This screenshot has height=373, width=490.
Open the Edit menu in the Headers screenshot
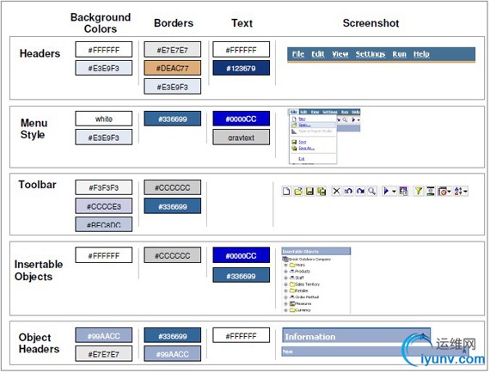pos(318,54)
